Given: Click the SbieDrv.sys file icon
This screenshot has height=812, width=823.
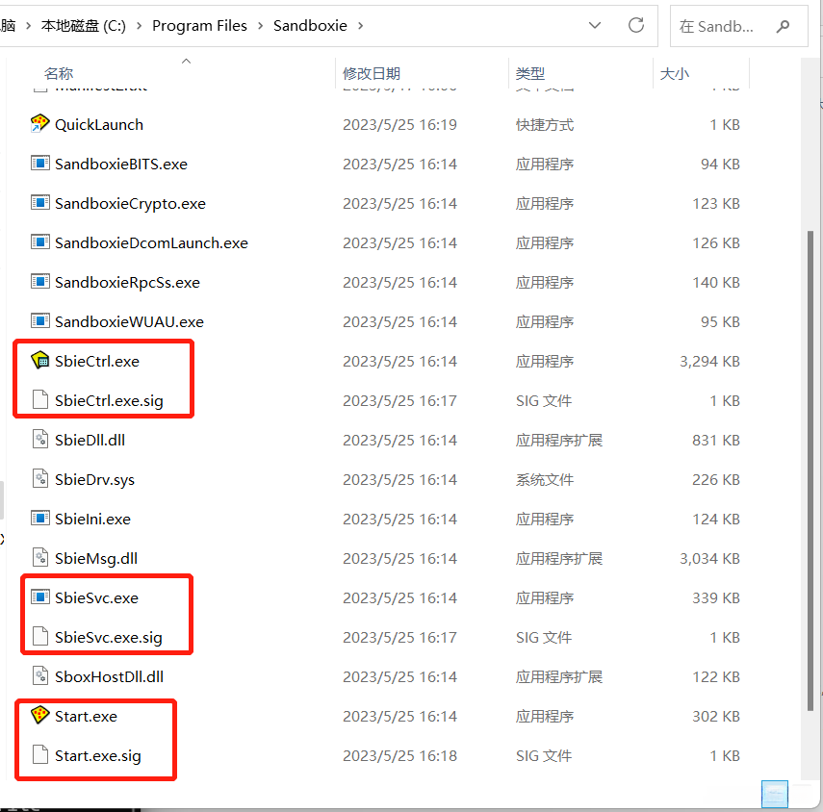Looking at the screenshot, I should tap(39, 479).
